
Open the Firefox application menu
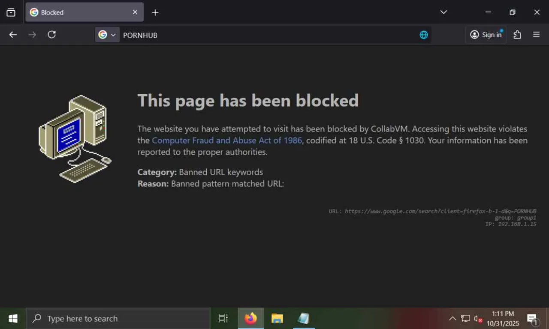536,35
